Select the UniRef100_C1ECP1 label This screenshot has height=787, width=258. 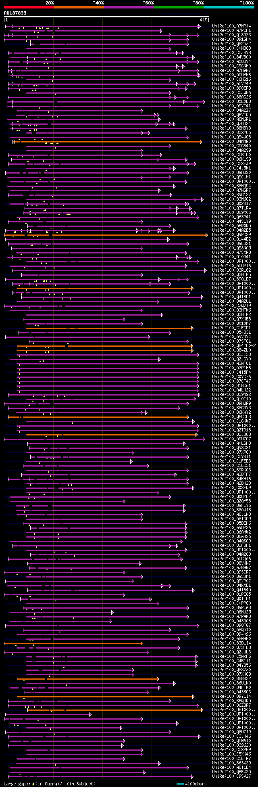point(232,328)
